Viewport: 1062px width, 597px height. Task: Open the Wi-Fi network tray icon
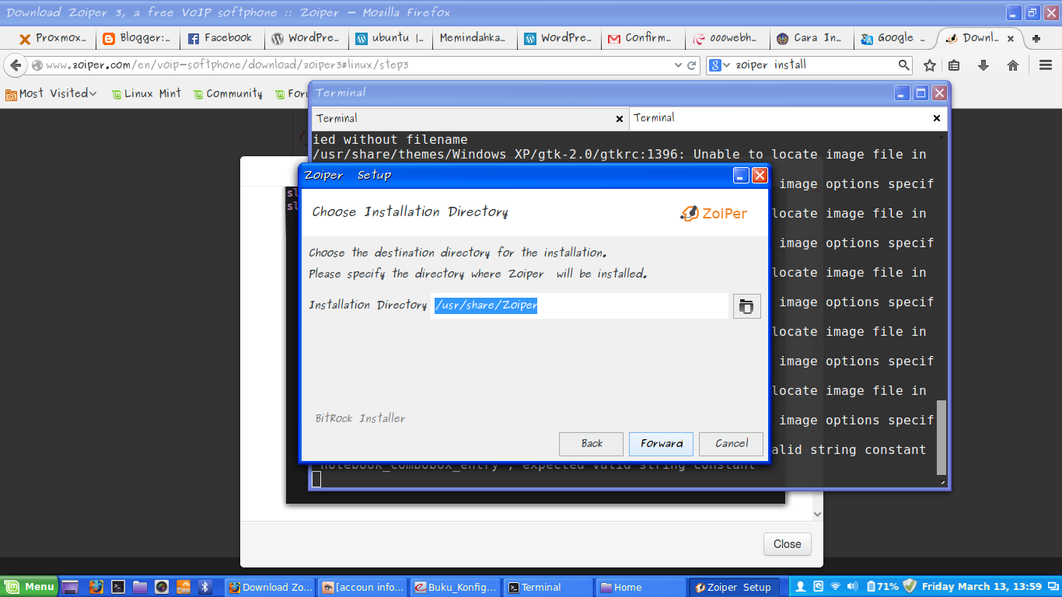tap(836, 586)
